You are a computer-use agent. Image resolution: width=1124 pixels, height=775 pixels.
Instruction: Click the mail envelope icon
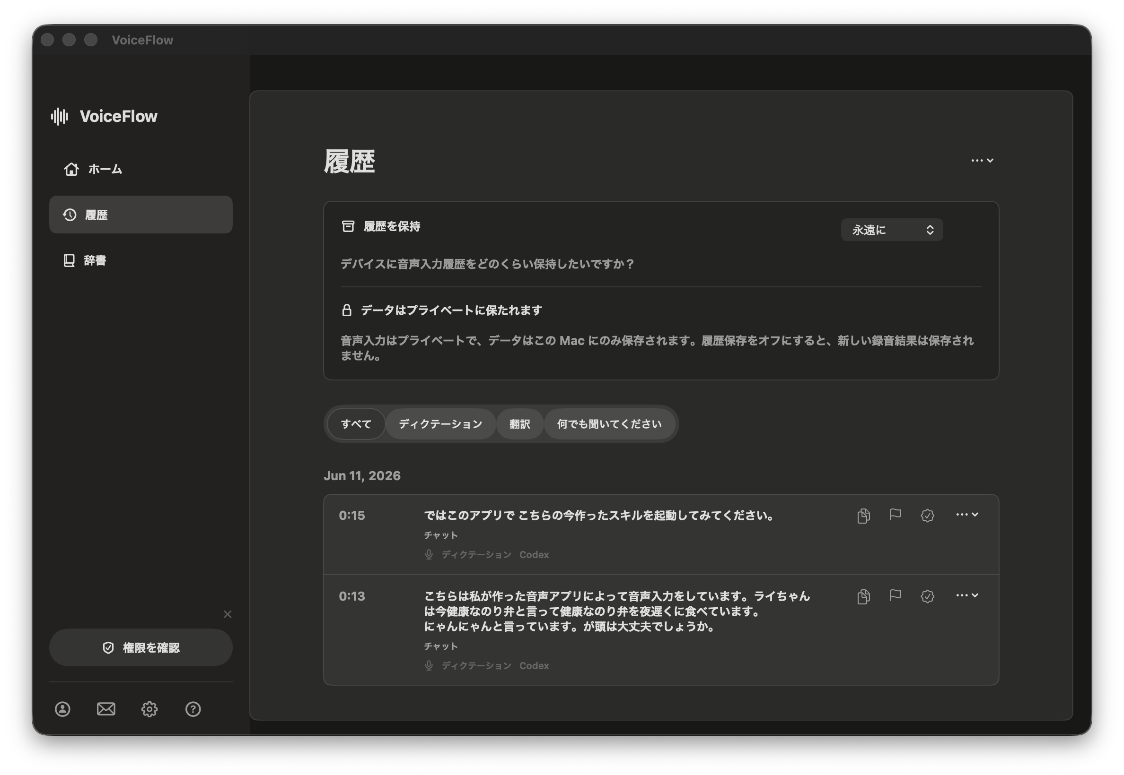(x=106, y=709)
